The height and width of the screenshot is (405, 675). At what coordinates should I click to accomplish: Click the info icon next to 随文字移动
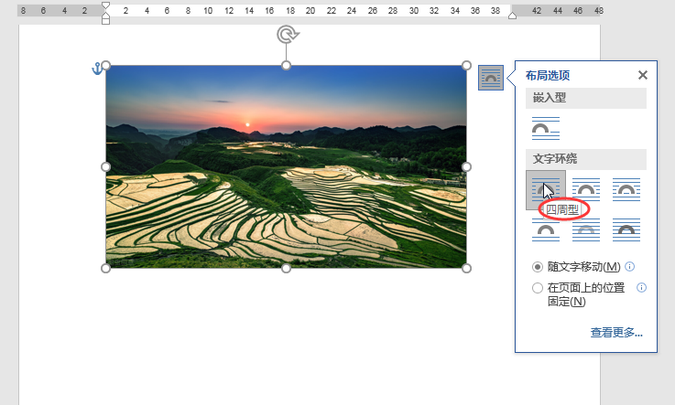click(629, 267)
